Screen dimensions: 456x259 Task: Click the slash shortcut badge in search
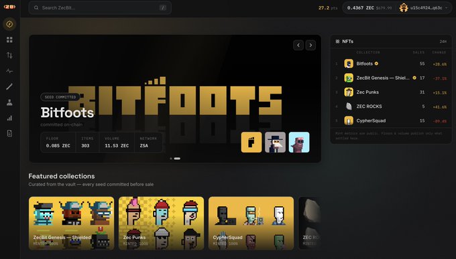(x=163, y=8)
